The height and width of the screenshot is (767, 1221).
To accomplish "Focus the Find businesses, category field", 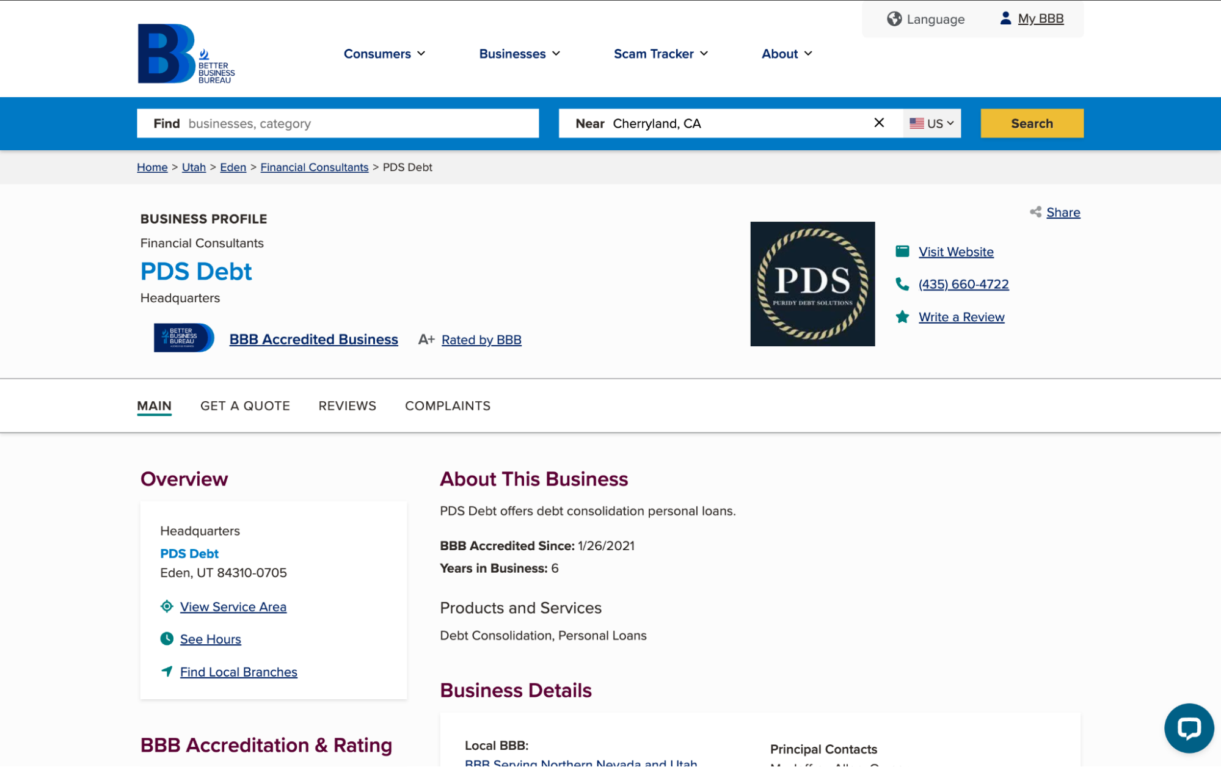I will (x=338, y=123).
